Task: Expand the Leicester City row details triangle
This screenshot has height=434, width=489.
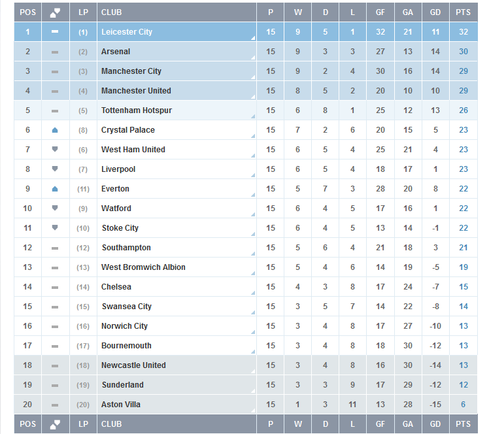Action: (x=253, y=38)
